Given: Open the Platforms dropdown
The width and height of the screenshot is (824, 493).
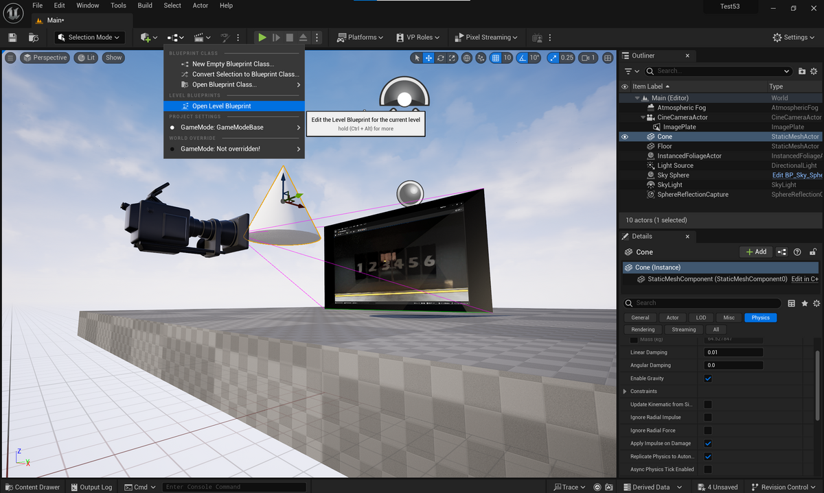Looking at the screenshot, I should click(360, 37).
